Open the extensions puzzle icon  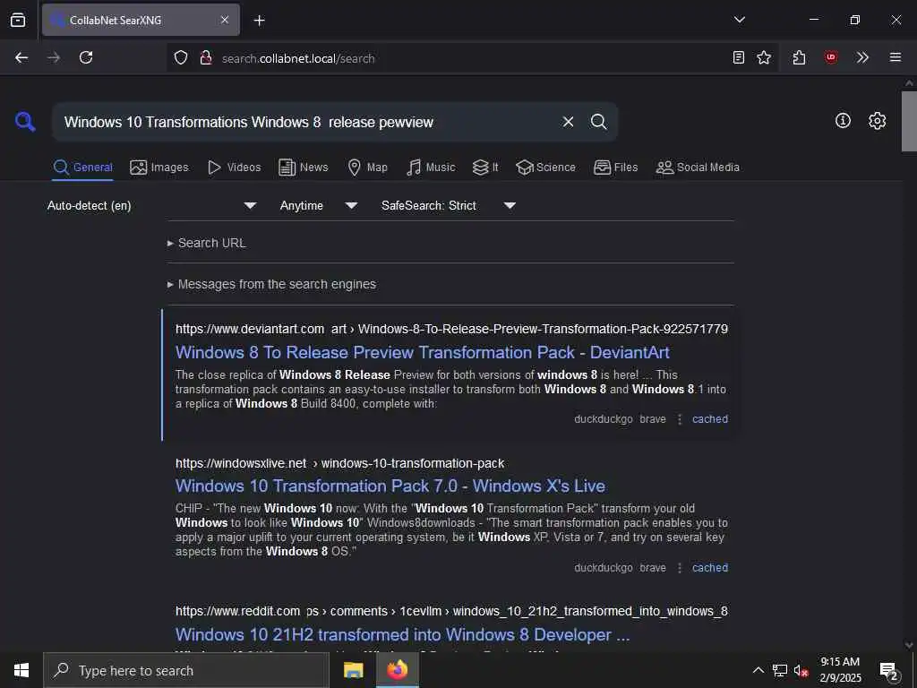(799, 57)
